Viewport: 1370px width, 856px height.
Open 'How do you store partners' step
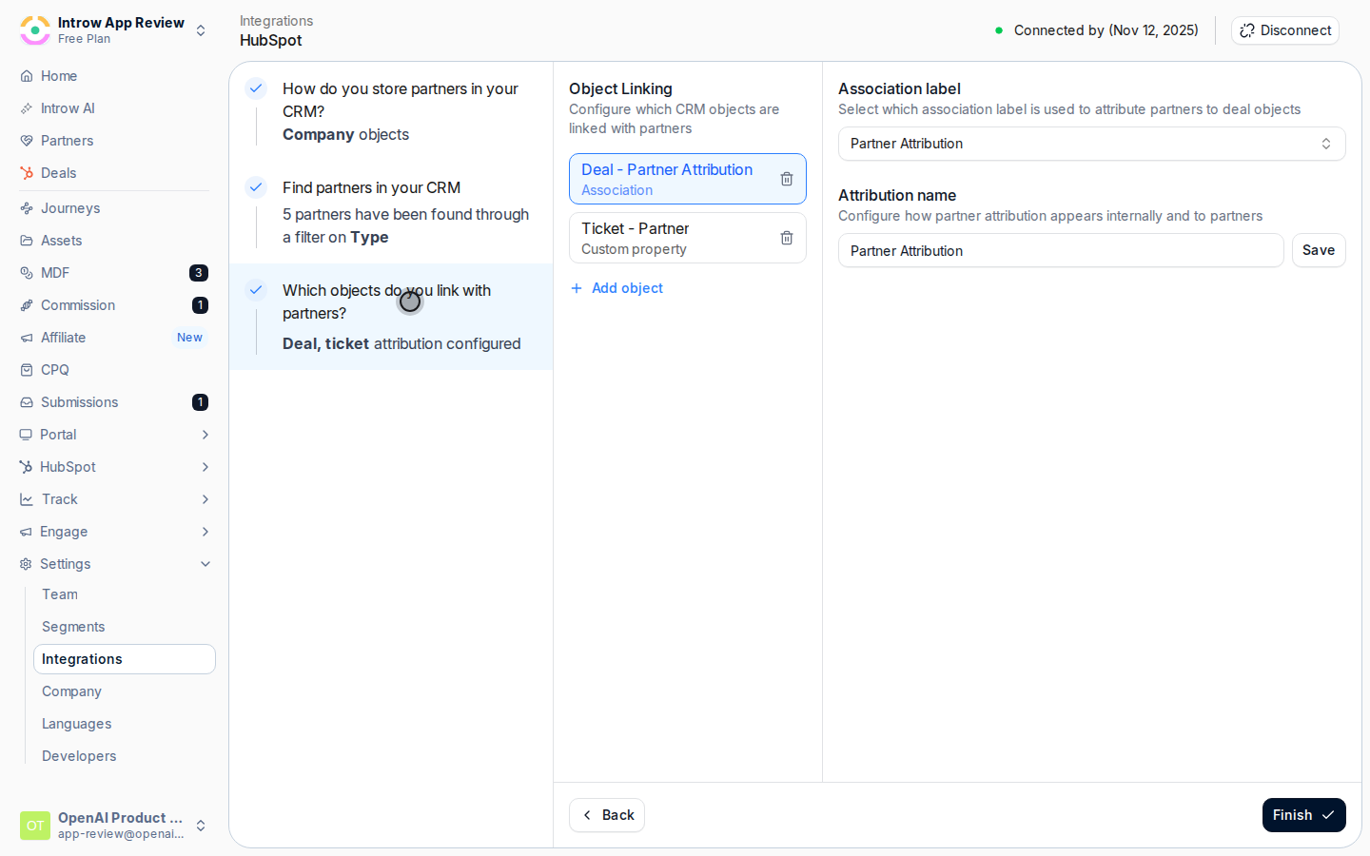pyautogui.click(x=391, y=111)
